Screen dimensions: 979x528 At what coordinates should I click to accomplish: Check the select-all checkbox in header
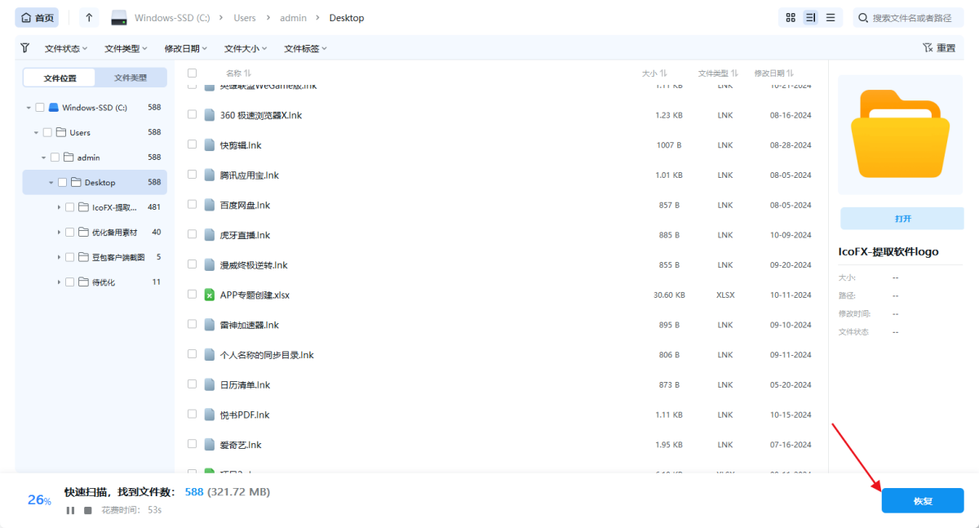coord(193,73)
